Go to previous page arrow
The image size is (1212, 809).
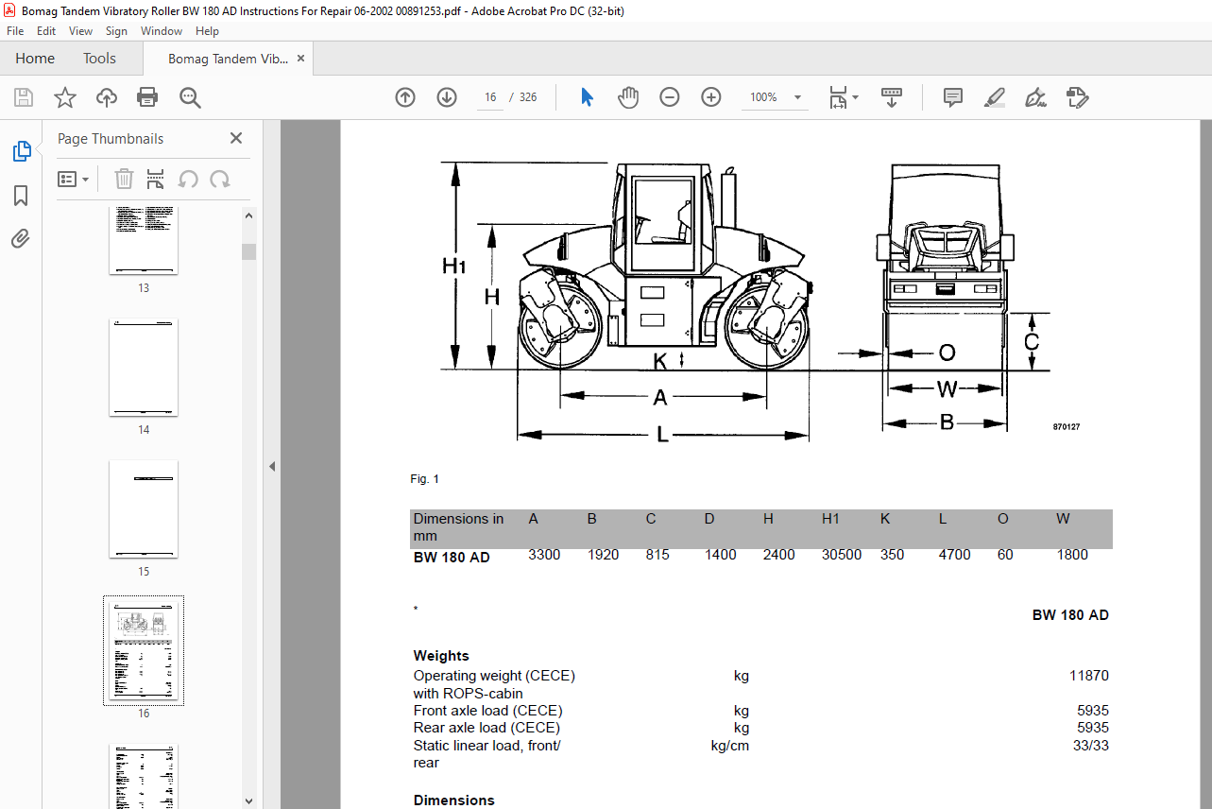tap(405, 97)
